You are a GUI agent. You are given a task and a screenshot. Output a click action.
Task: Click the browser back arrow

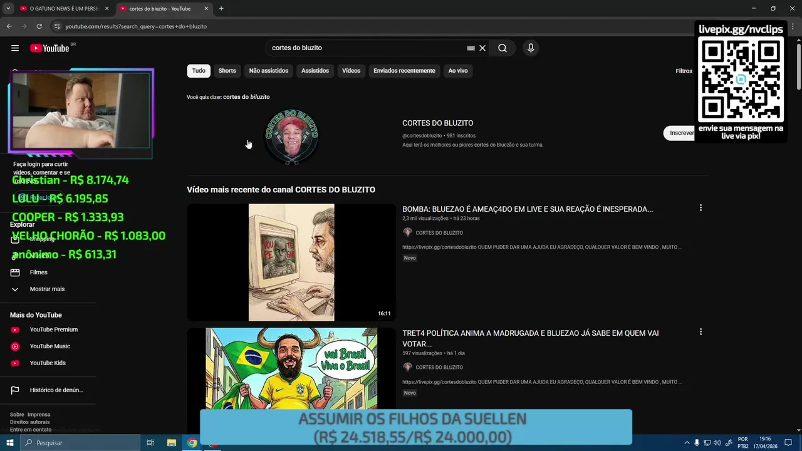9,26
